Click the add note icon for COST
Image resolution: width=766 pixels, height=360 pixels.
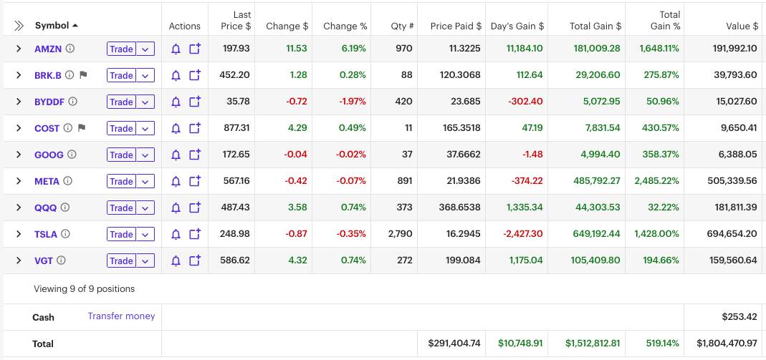[195, 129]
